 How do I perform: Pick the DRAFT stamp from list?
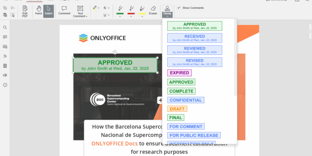pyautogui.click(x=177, y=109)
